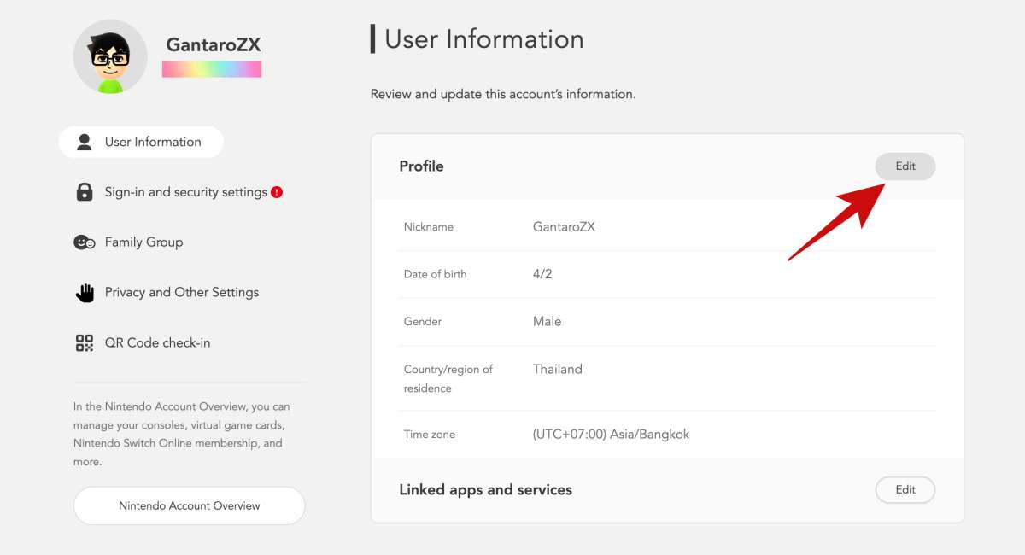Click the hand icon for Privacy settings

click(84, 293)
